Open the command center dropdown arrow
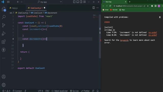Image resolution: width=163 pixels, height=92 pixels. click(x=61, y=2)
